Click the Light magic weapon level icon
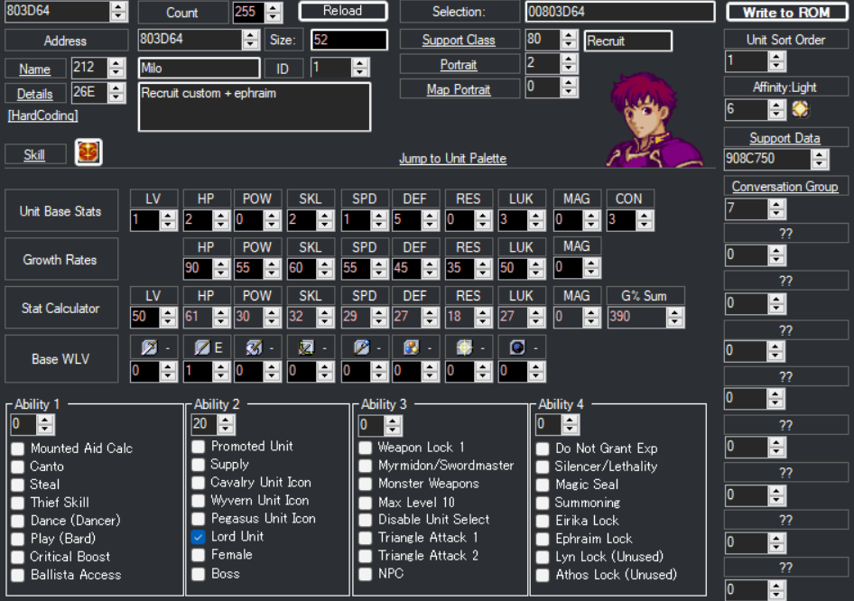Image resolution: width=854 pixels, height=601 pixels. [x=464, y=347]
